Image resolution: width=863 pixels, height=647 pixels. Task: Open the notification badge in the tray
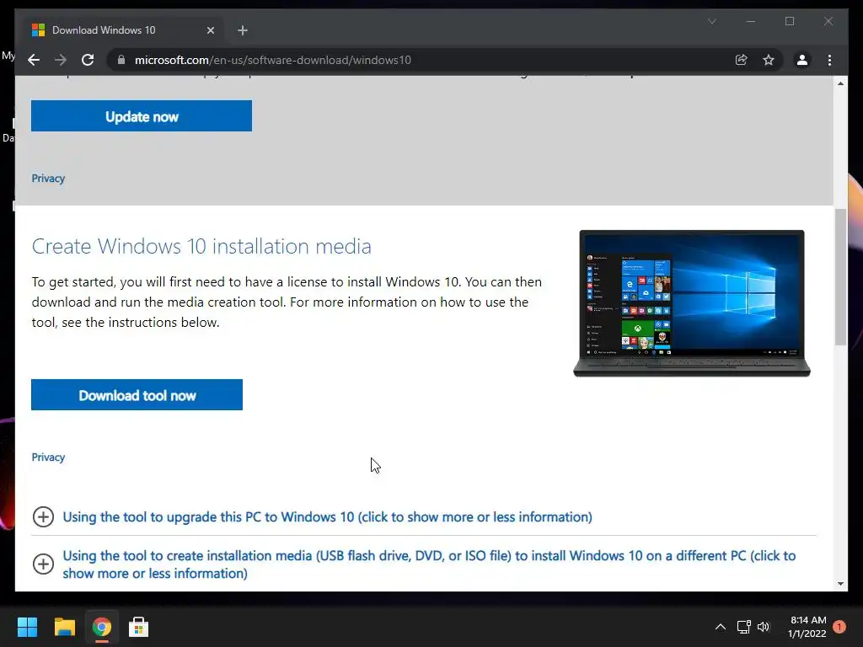(x=839, y=627)
